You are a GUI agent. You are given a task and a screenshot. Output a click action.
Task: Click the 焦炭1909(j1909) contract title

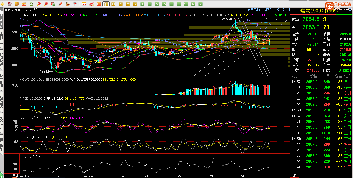click(319, 11)
